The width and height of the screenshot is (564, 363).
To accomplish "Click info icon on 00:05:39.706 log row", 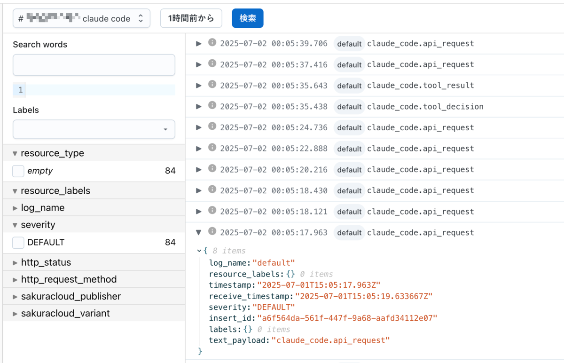I will [x=212, y=43].
